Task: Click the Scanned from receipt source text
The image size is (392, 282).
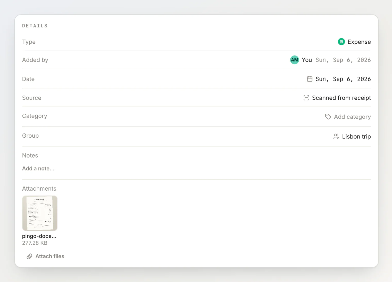Action: tap(341, 98)
